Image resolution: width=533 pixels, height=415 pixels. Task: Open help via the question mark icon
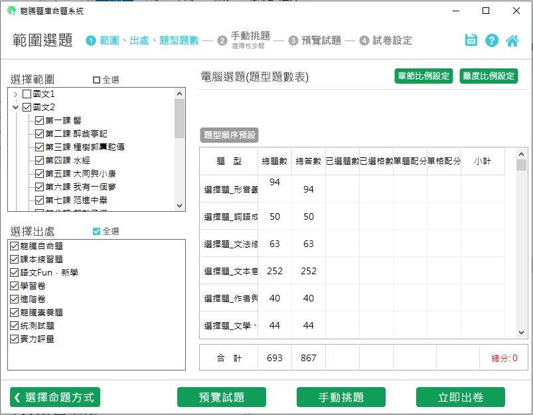[492, 41]
